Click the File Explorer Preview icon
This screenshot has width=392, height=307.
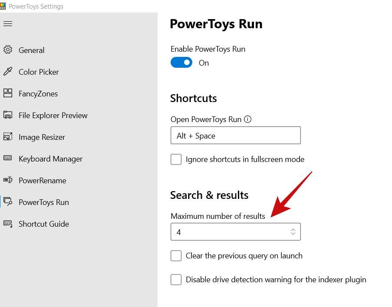[8, 115]
